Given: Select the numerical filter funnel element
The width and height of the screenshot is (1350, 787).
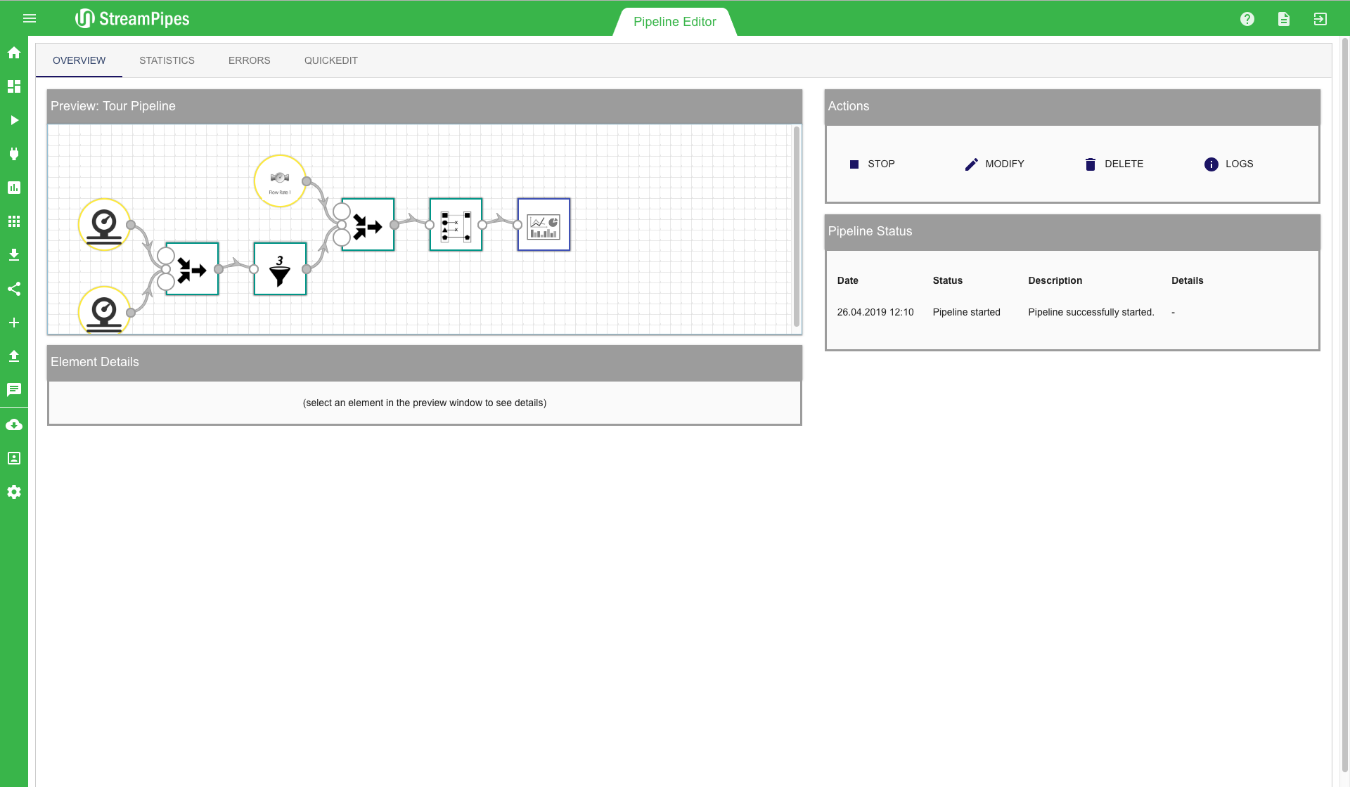Looking at the screenshot, I should (280, 269).
